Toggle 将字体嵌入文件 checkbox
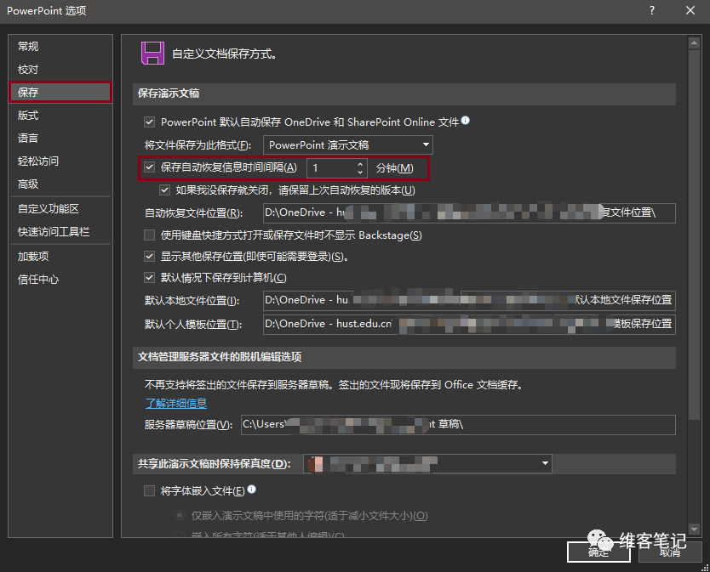The height and width of the screenshot is (572, 710). (x=150, y=490)
